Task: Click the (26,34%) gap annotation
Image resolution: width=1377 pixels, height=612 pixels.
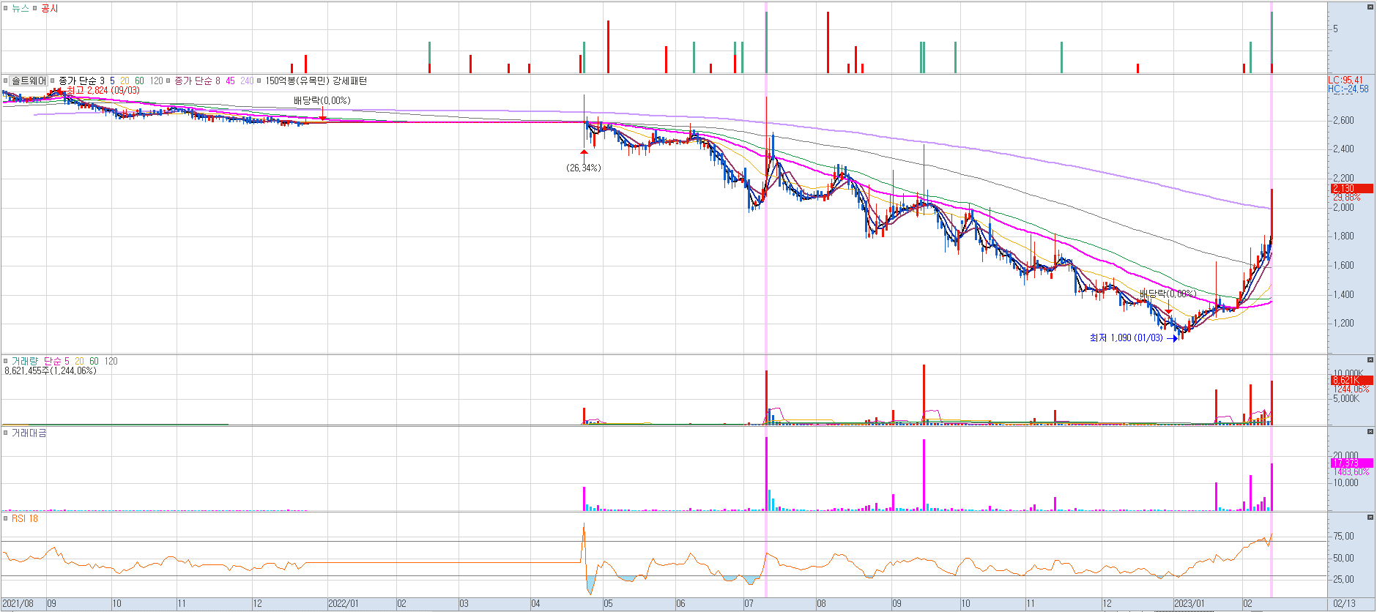Action: [x=583, y=168]
